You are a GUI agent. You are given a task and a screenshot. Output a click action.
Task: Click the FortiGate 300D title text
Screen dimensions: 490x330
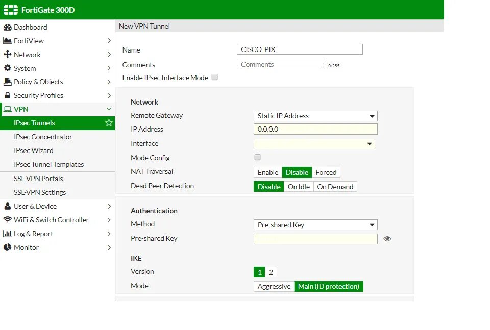[48, 10]
